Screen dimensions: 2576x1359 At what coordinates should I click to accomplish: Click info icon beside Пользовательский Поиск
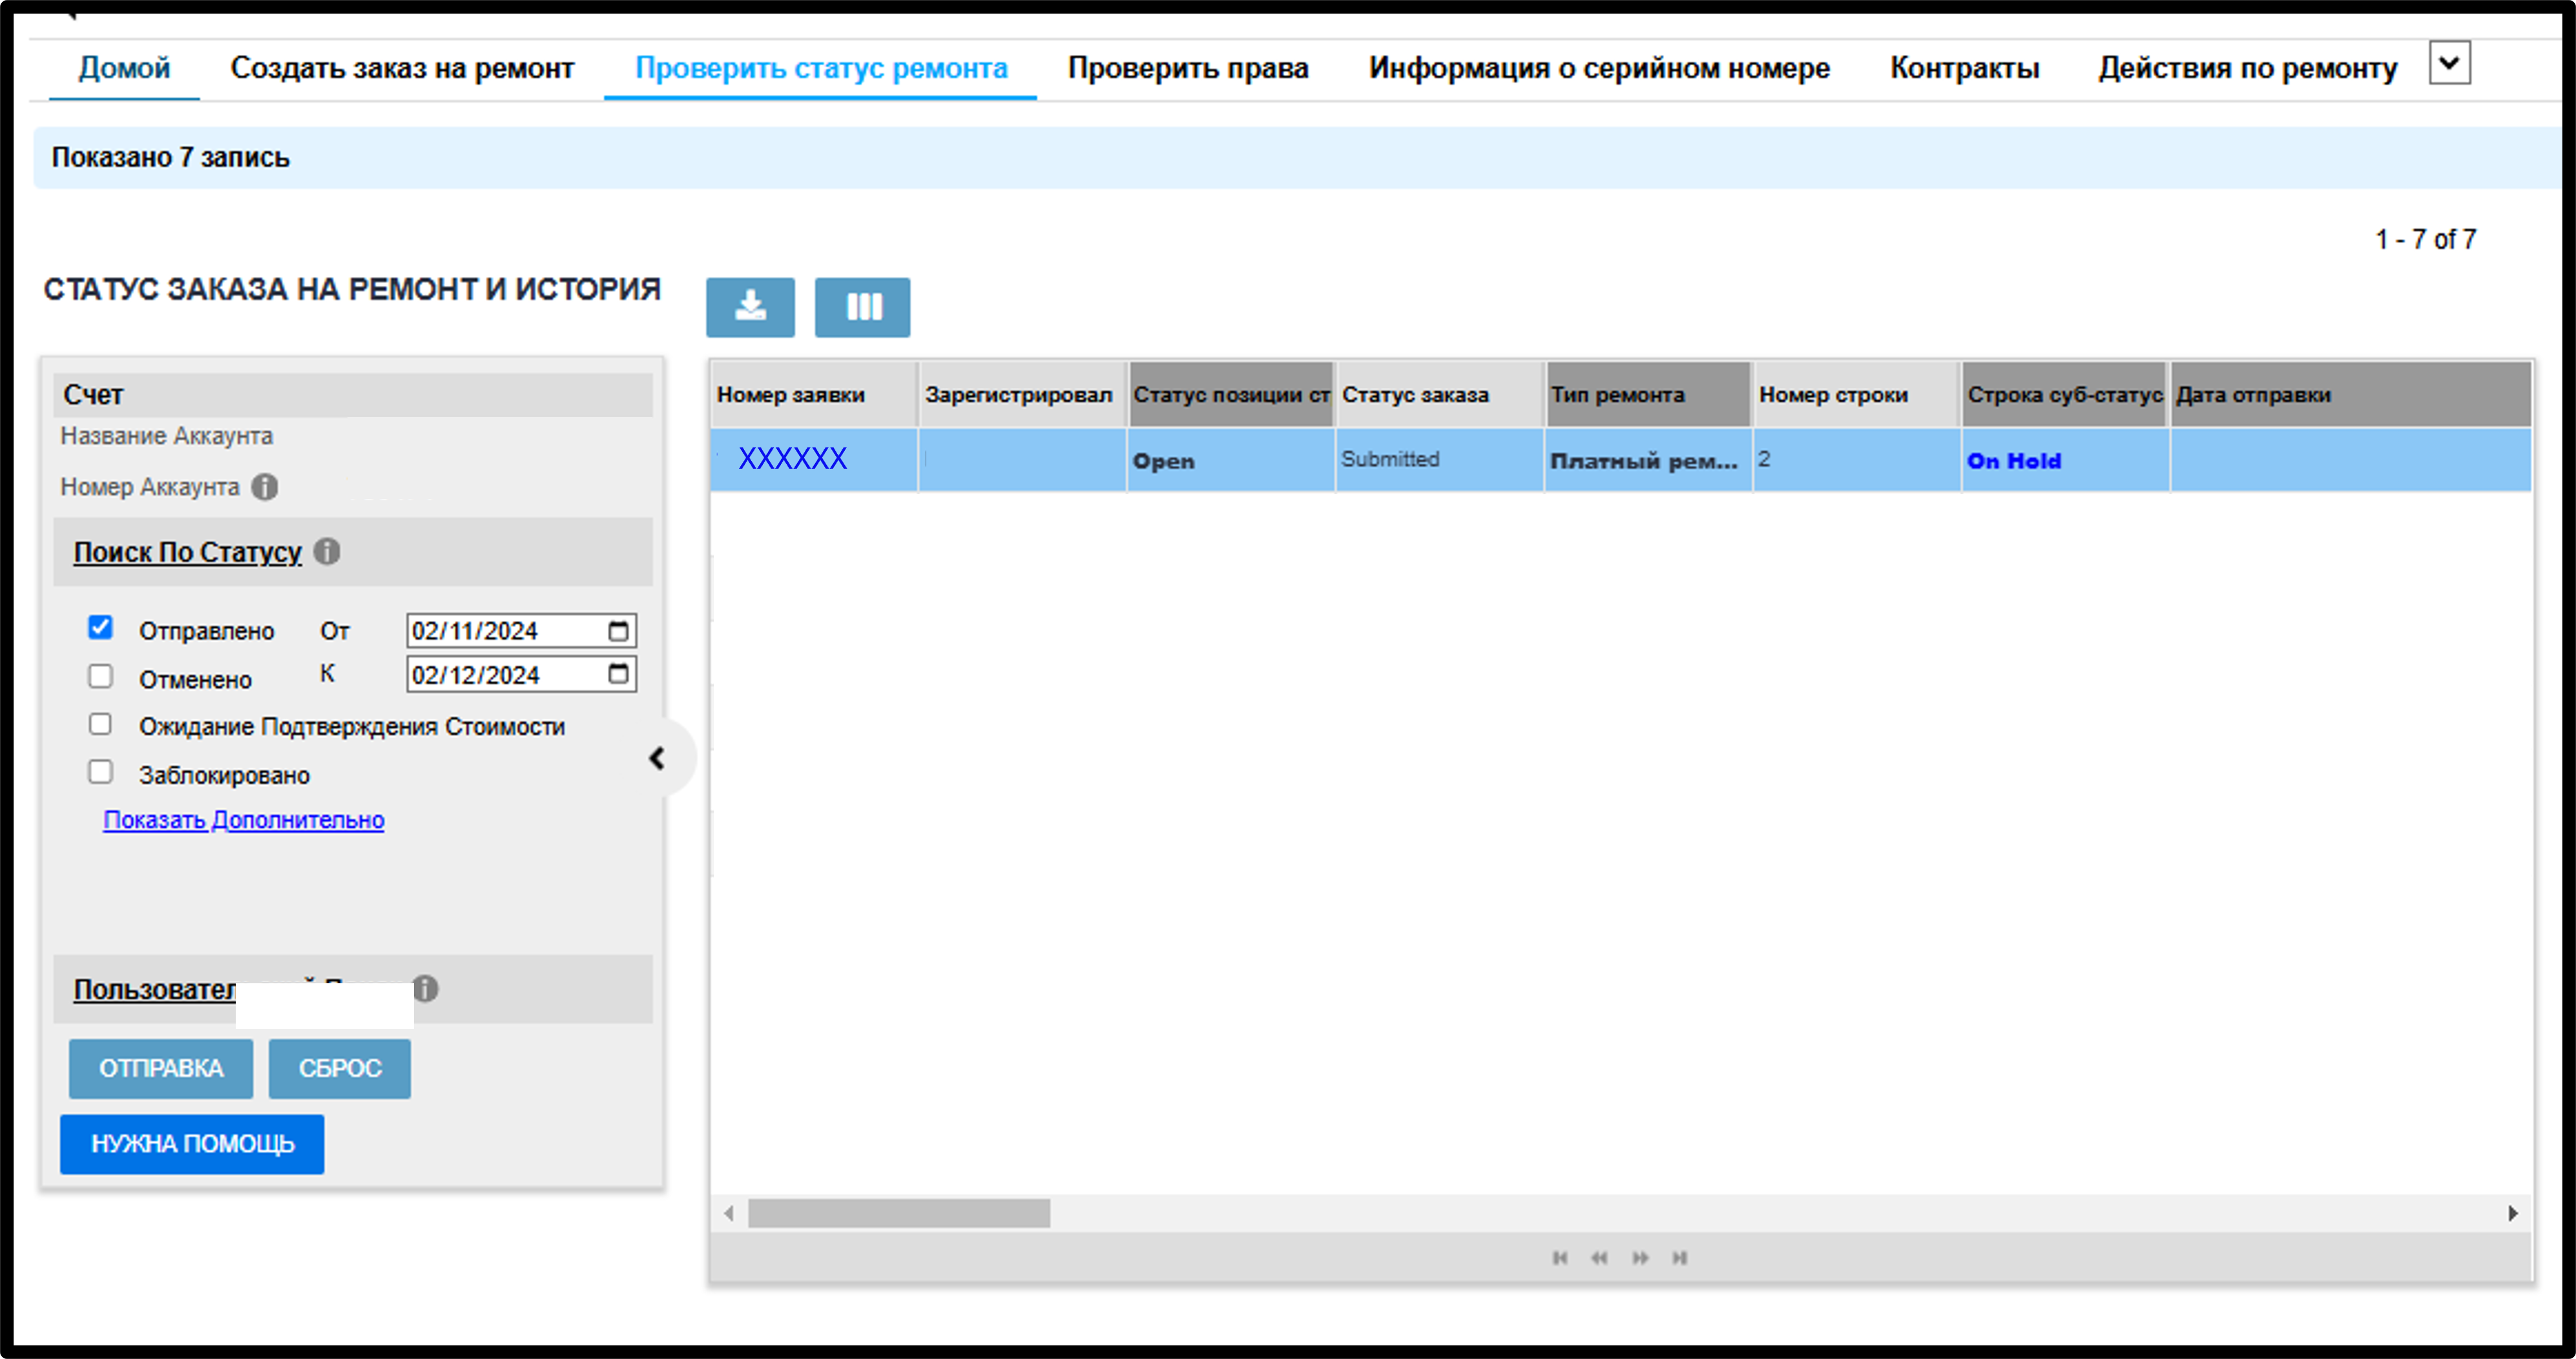point(426,988)
